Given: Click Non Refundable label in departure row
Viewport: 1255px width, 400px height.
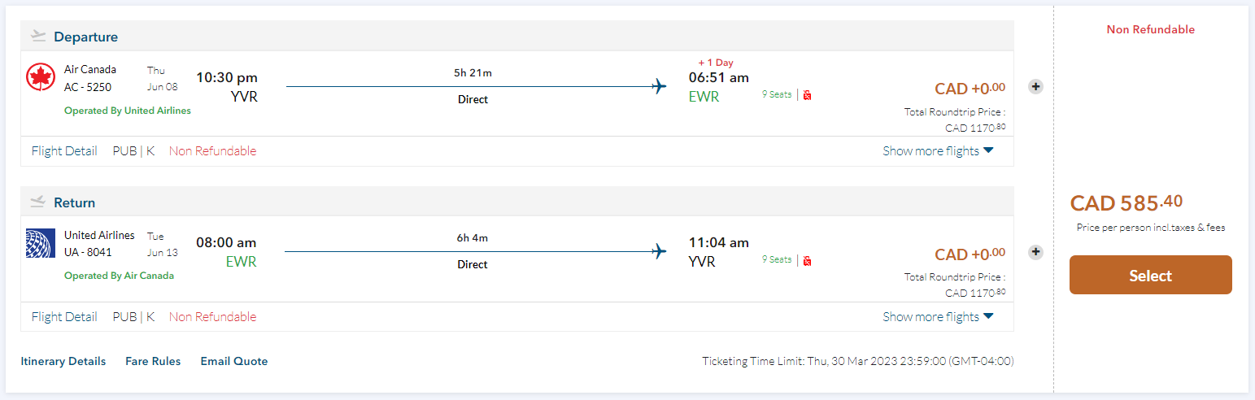Looking at the screenshot, I should coord(212,150).
